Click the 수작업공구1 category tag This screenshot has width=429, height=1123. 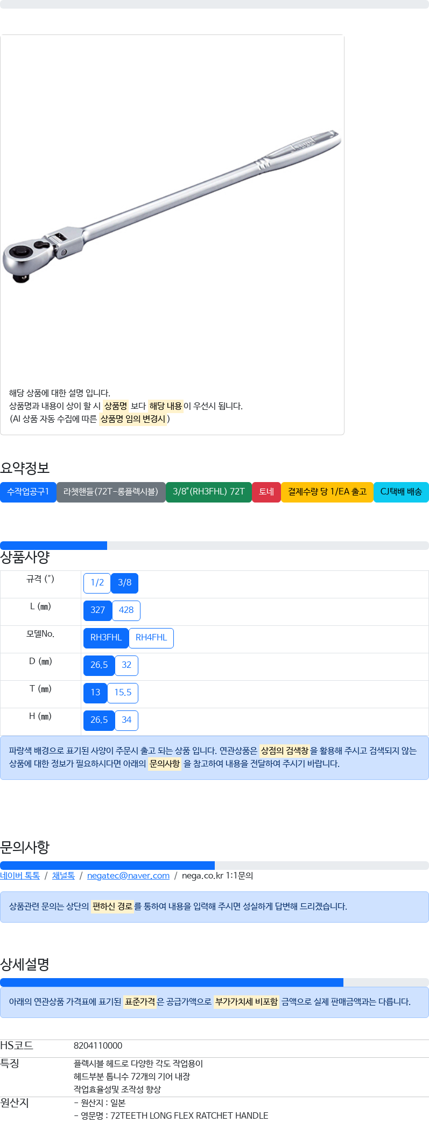coord(28,492)
